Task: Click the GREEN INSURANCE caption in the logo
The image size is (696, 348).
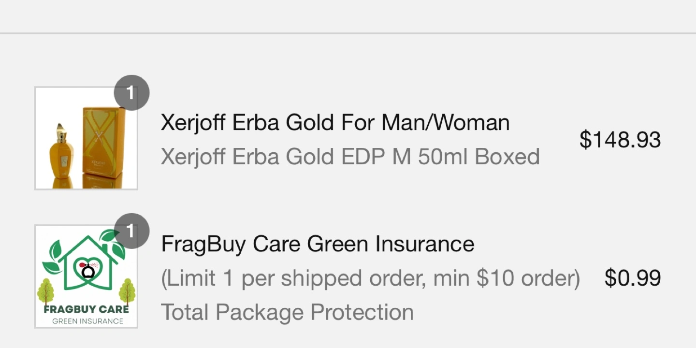Action: (87, 321)
